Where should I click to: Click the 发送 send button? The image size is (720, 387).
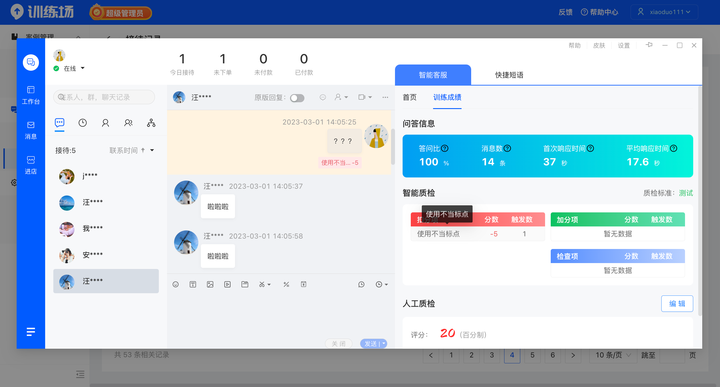click(371, 343)
